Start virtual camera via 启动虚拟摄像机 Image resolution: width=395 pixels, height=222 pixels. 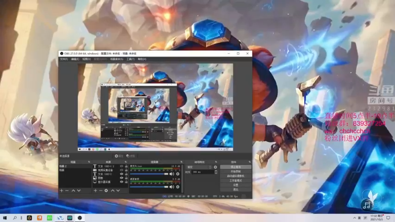click(x=236, y=176)
